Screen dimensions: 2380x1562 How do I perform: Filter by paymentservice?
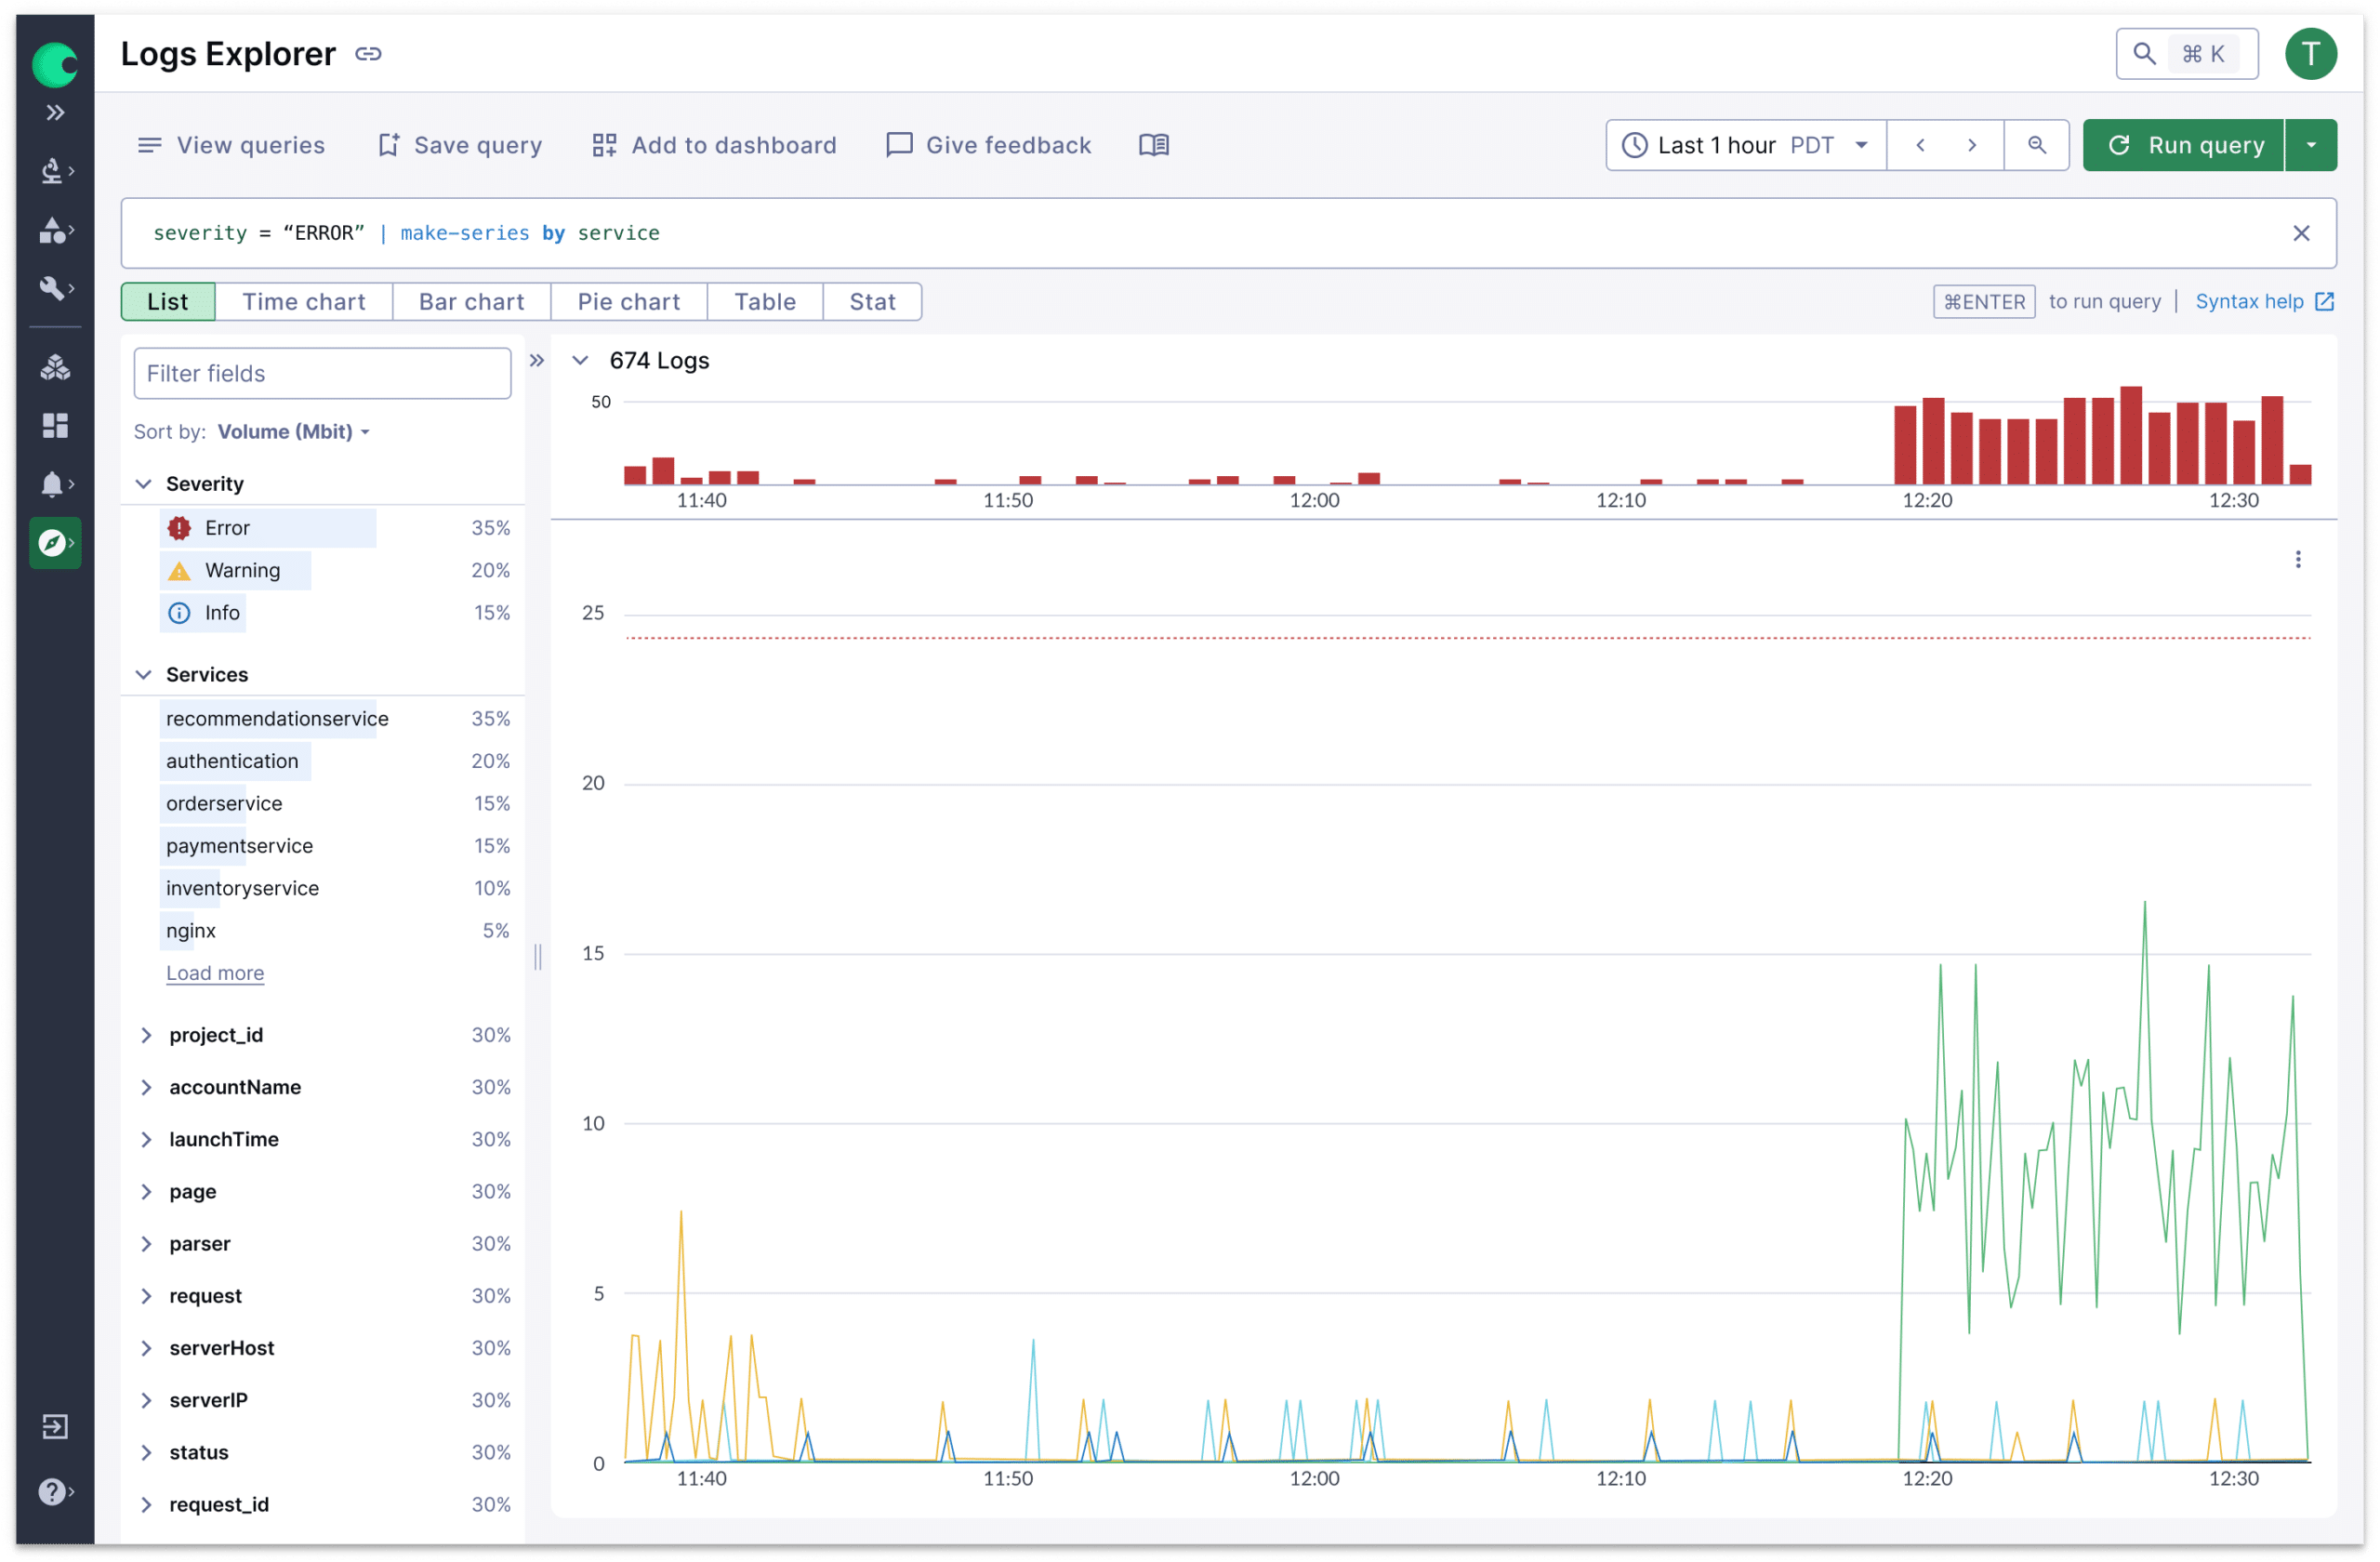click(335, 847)
